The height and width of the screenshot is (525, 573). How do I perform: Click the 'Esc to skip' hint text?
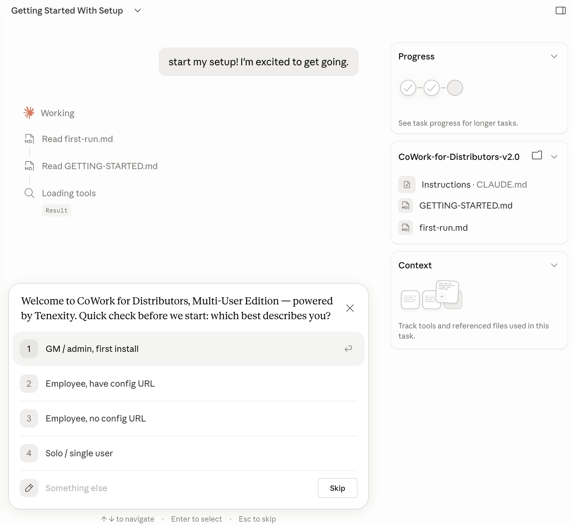(257, 519)
